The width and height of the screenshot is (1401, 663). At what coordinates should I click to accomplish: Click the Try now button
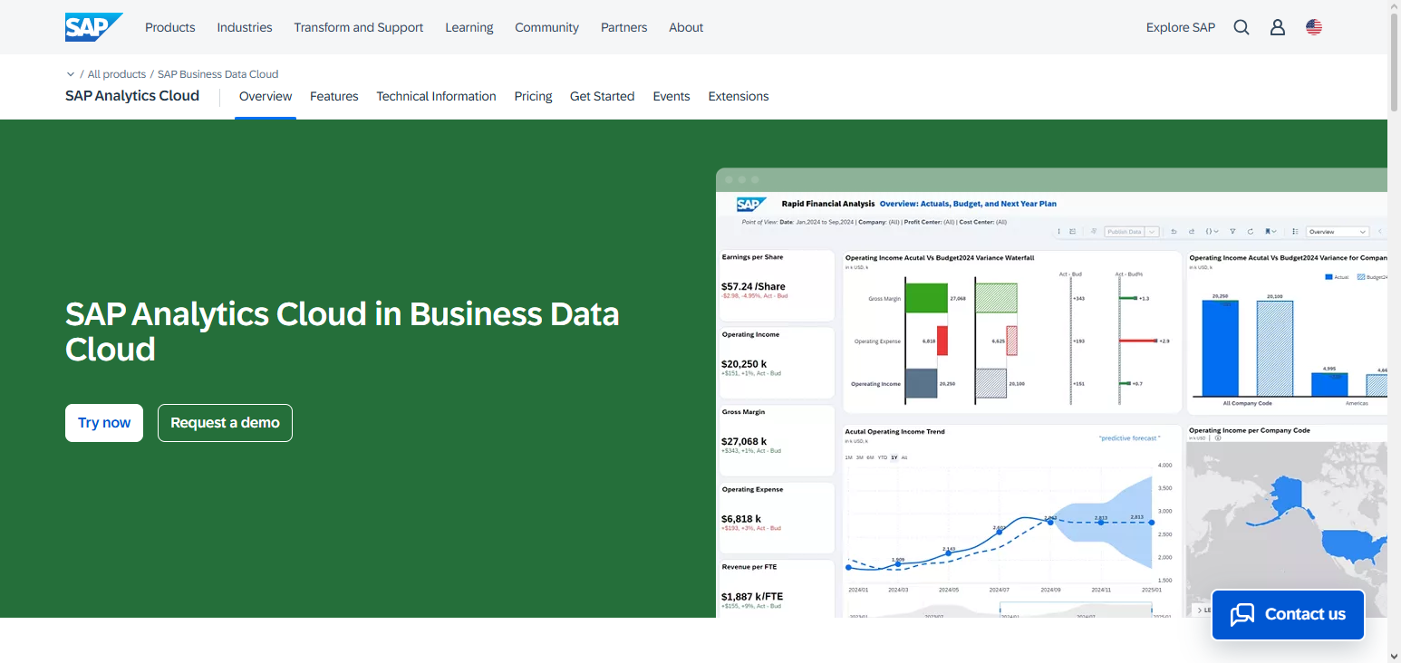click(103, 422)
